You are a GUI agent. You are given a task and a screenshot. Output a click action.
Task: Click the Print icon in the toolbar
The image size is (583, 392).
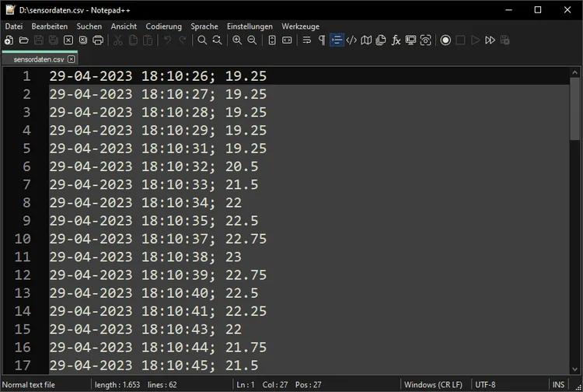tap(98, 40)
